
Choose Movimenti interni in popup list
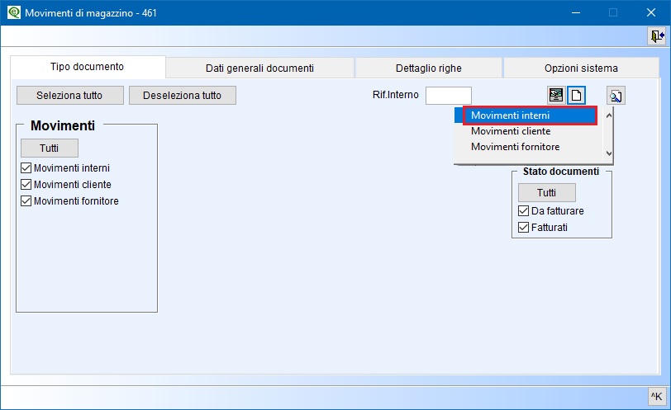530,115
